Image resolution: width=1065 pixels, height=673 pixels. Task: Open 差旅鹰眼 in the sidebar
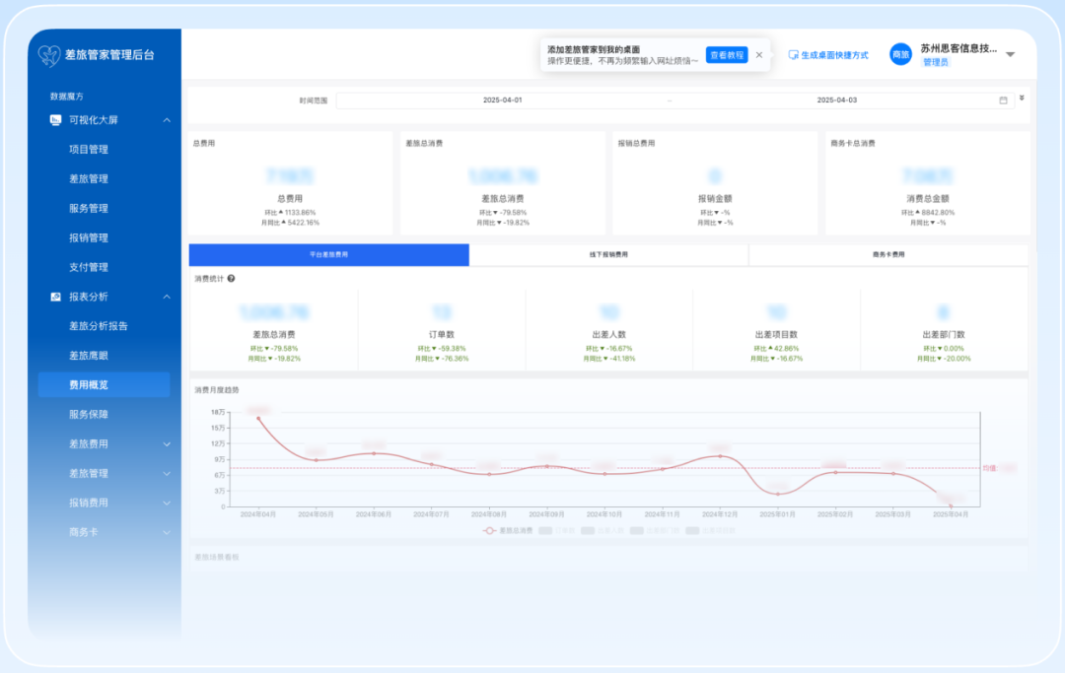pyautogui.click(x=89, y=356)
